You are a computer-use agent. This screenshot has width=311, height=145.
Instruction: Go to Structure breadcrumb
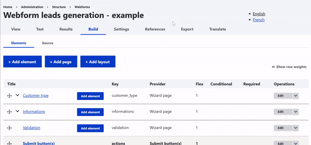pyautogui.click(x=59, y=7)
